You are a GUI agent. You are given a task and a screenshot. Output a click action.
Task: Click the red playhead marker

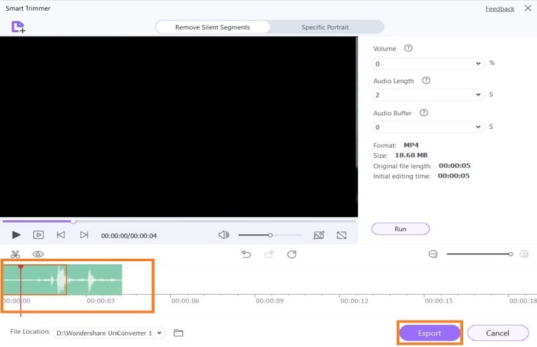tap(21, 267)
